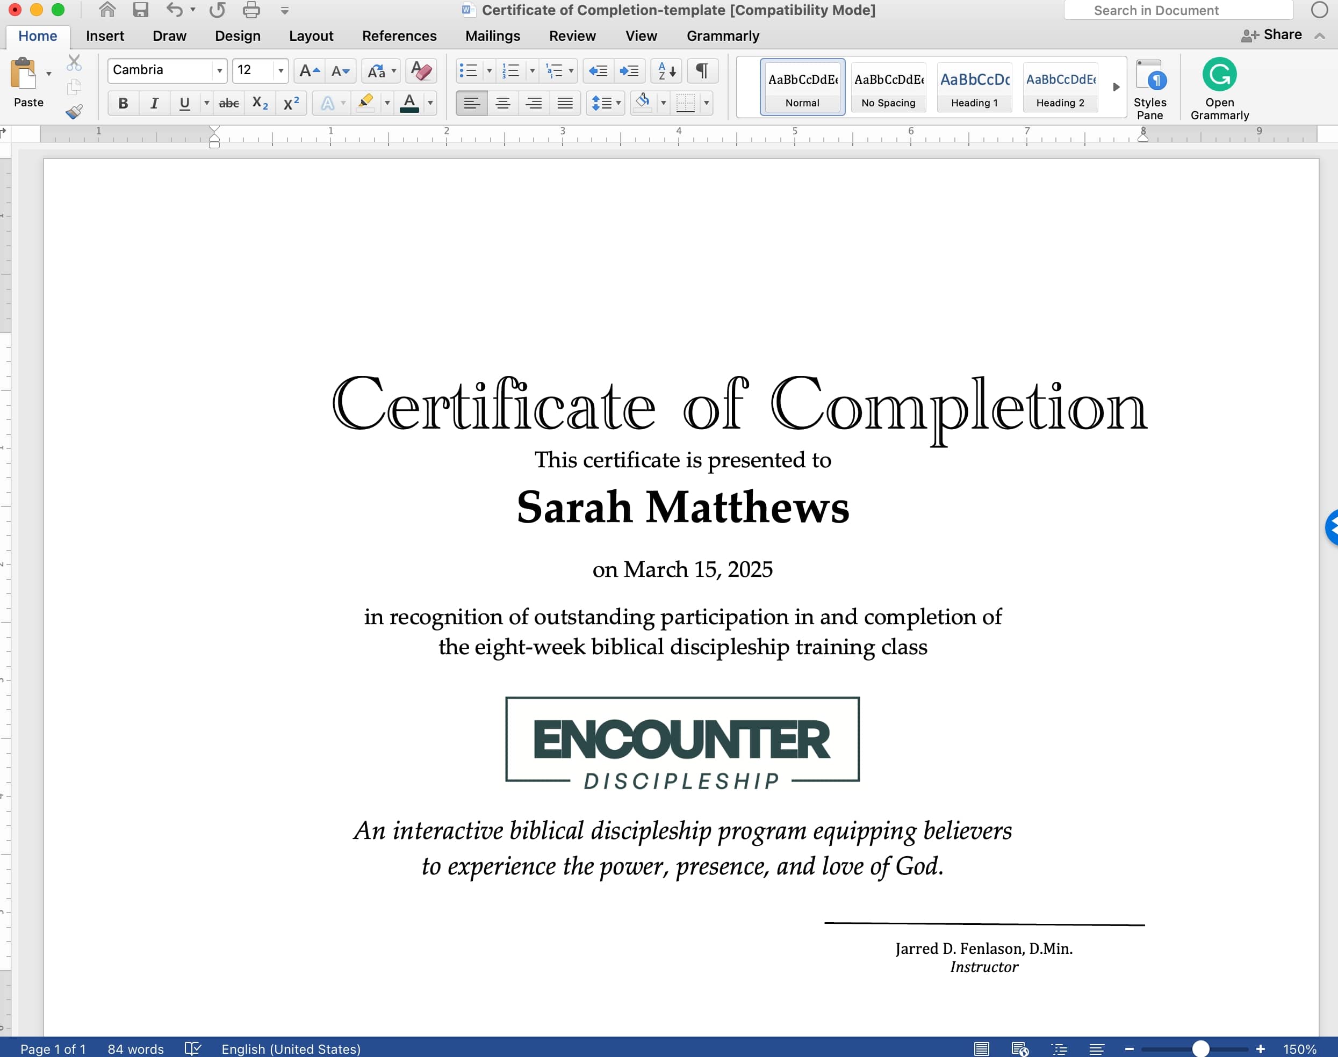
Task: Expand the bullets list dropdown arrow
Action: (489, 70)
